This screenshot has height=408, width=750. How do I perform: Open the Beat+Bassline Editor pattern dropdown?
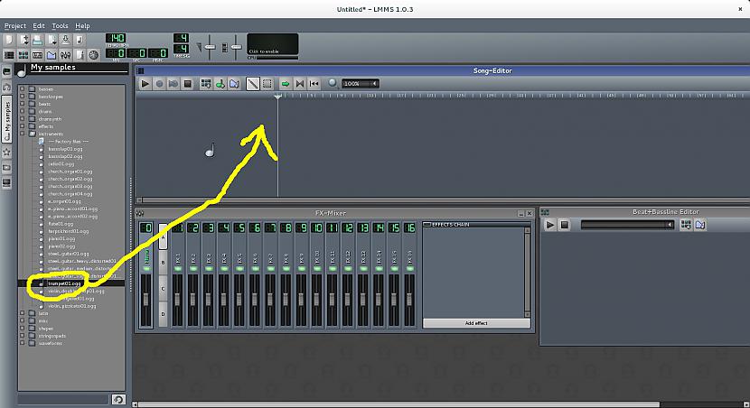tap(627, 225)
